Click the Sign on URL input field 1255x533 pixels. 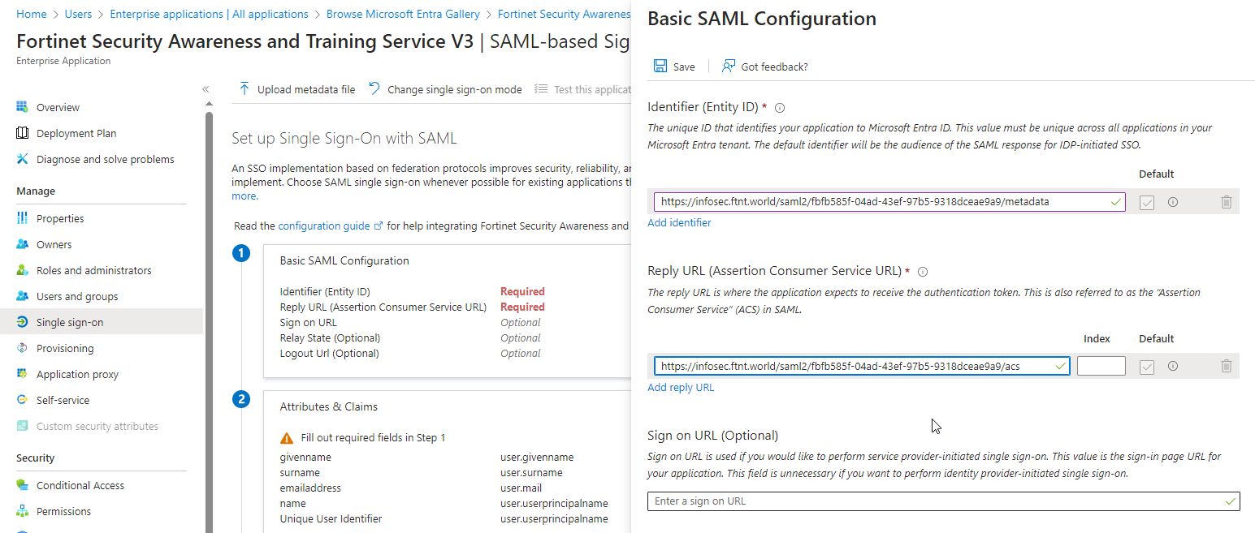coord(944,501)
